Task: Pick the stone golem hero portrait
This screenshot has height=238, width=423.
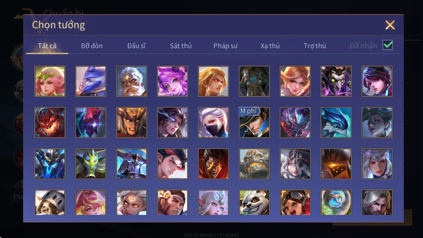Action: point(254,164)
